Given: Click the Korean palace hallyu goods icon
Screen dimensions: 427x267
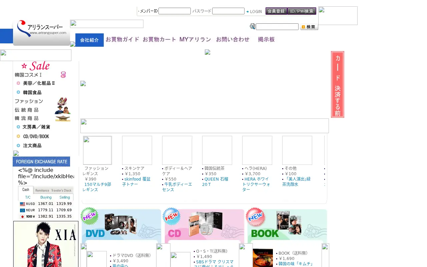Looking at the screenshot, I should pyautogui.click(x=63, y=118).
